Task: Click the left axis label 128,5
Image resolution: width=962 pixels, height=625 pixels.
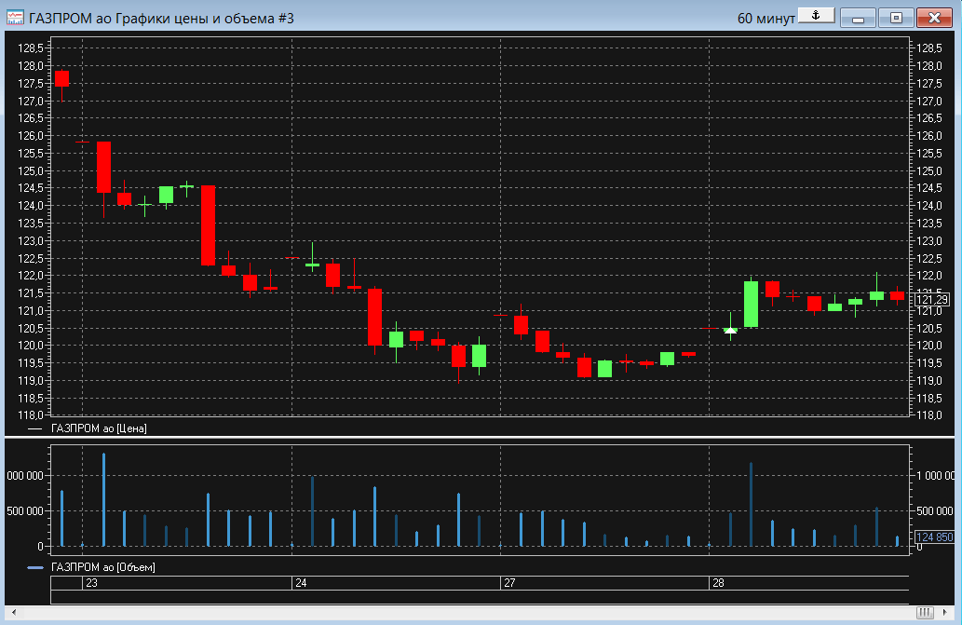Action: pyautogui.click(x=31, y=48)
